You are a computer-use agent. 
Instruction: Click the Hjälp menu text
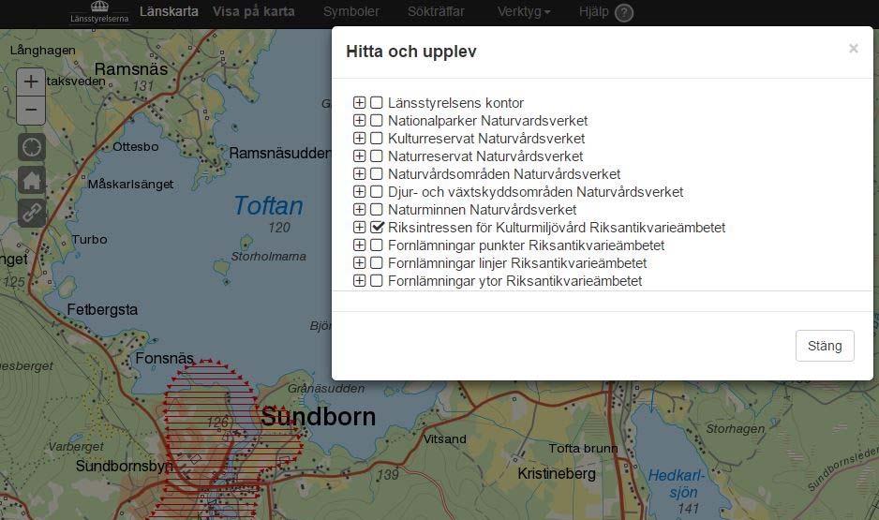pos(594,12)
